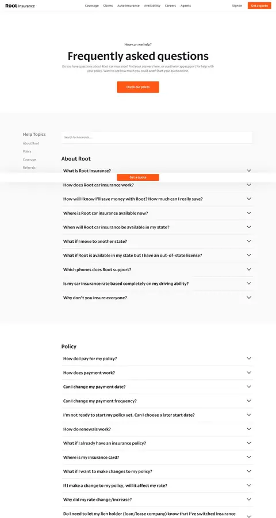Open question text 'What is Root Insurance?'
The width and height of the screenshot is (276, 518).
87,171
